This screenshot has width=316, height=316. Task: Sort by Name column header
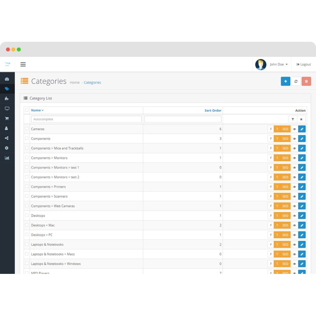click(x=37, y=110)
